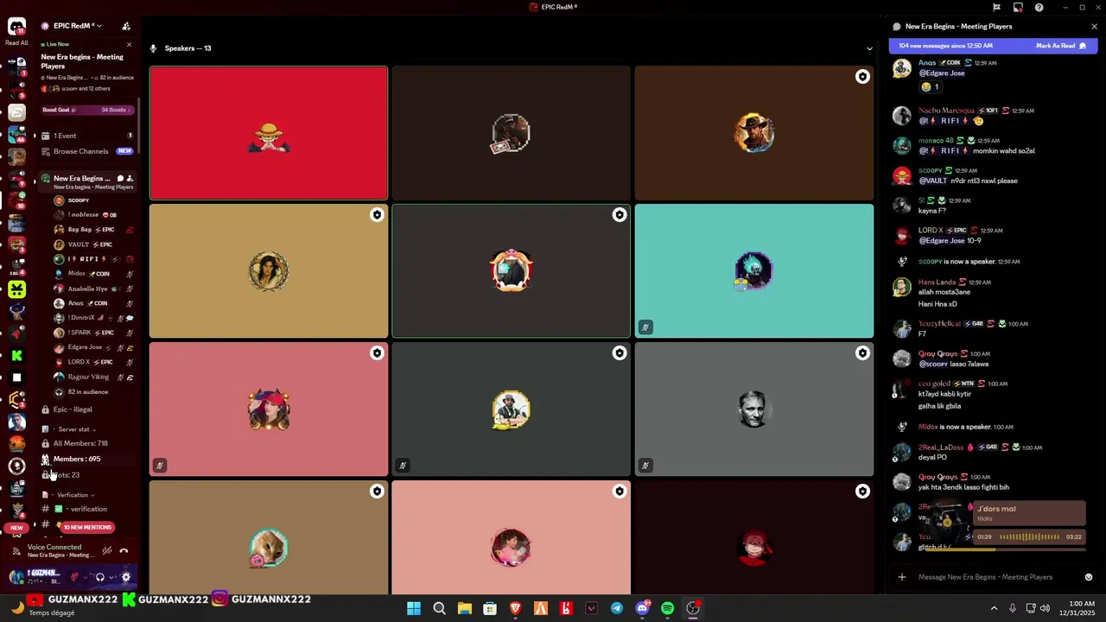The width and height of the screenshot is (1106, 622).
Task: Select the teal background speaker tile
Action: pyautogui.click(x=754, y=271)
